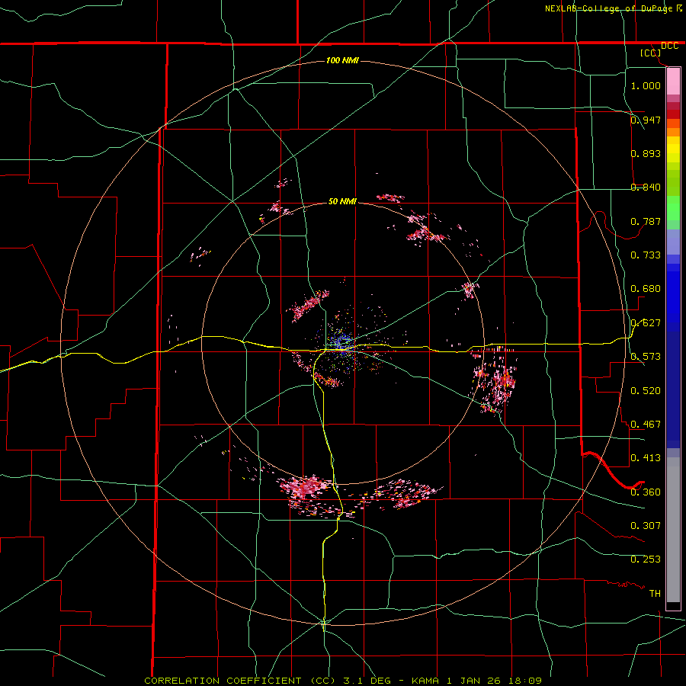Select the 0.520 scale value
Screen dimensions: 686x686
click(646, 391)
